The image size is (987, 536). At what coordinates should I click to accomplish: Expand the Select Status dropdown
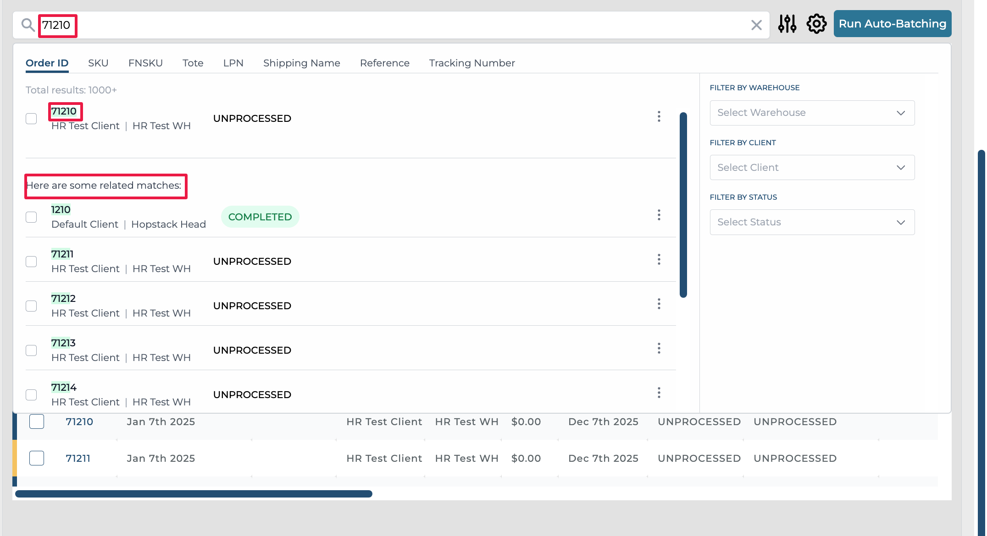pyautogui.click(x=812, y=222)
